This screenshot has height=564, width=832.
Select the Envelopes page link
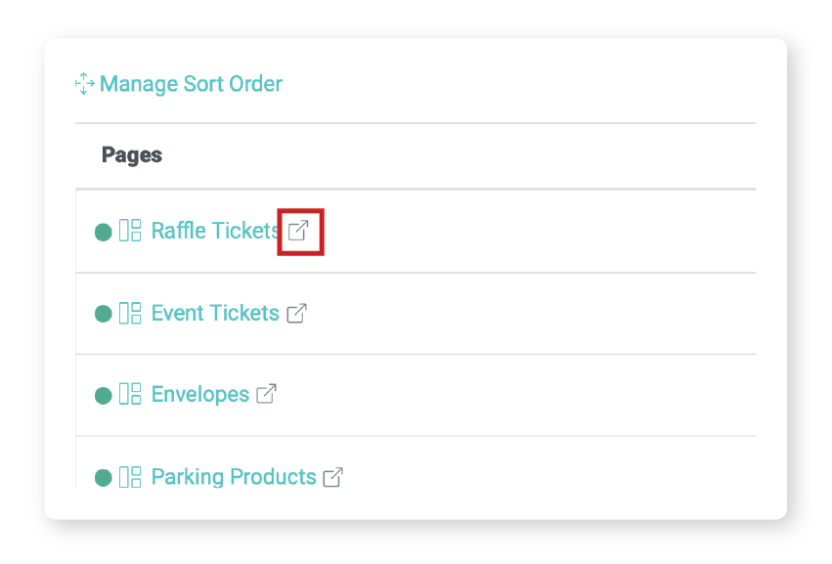[199, 395]
